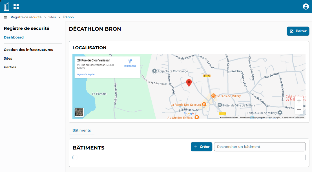Click the Registre de sécurité sidebar heading
Image resolution: width=312 pixels, height=172 pixels.
[26, 28]
